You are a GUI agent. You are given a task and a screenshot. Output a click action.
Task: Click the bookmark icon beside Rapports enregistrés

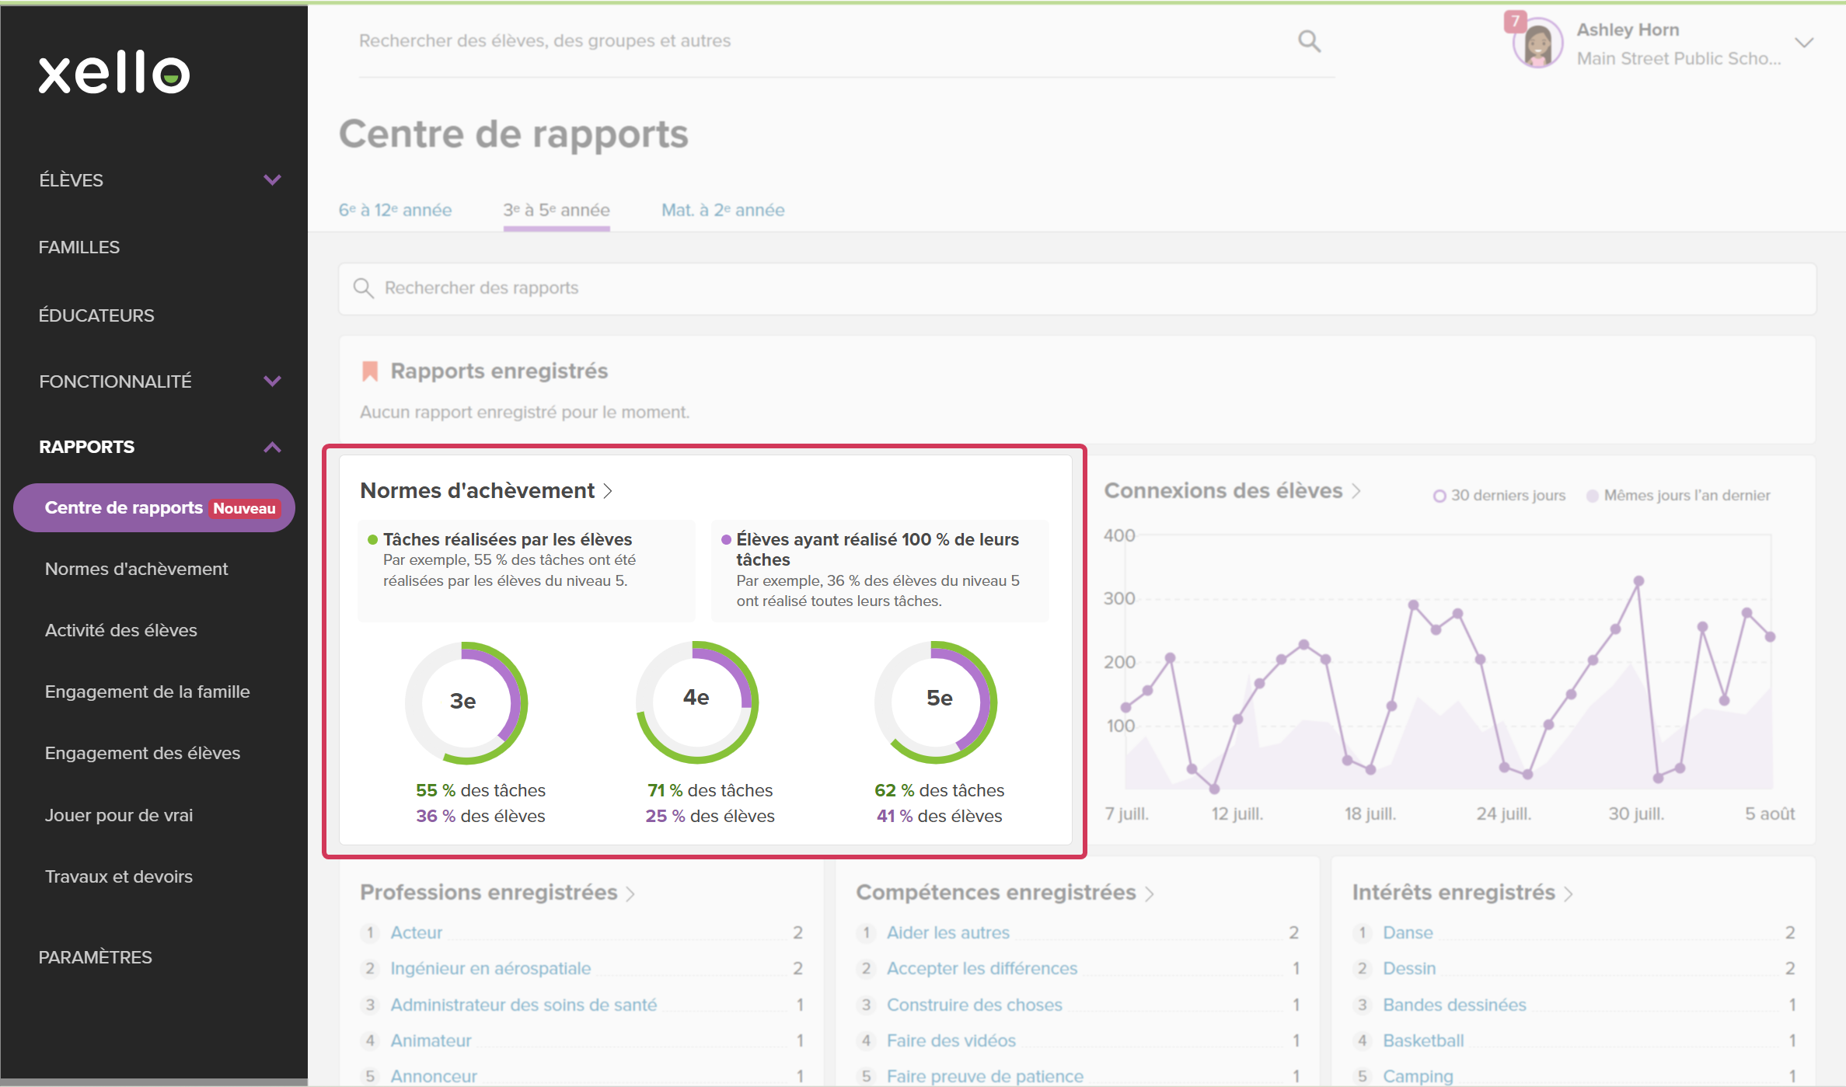[x=370, y=371]
